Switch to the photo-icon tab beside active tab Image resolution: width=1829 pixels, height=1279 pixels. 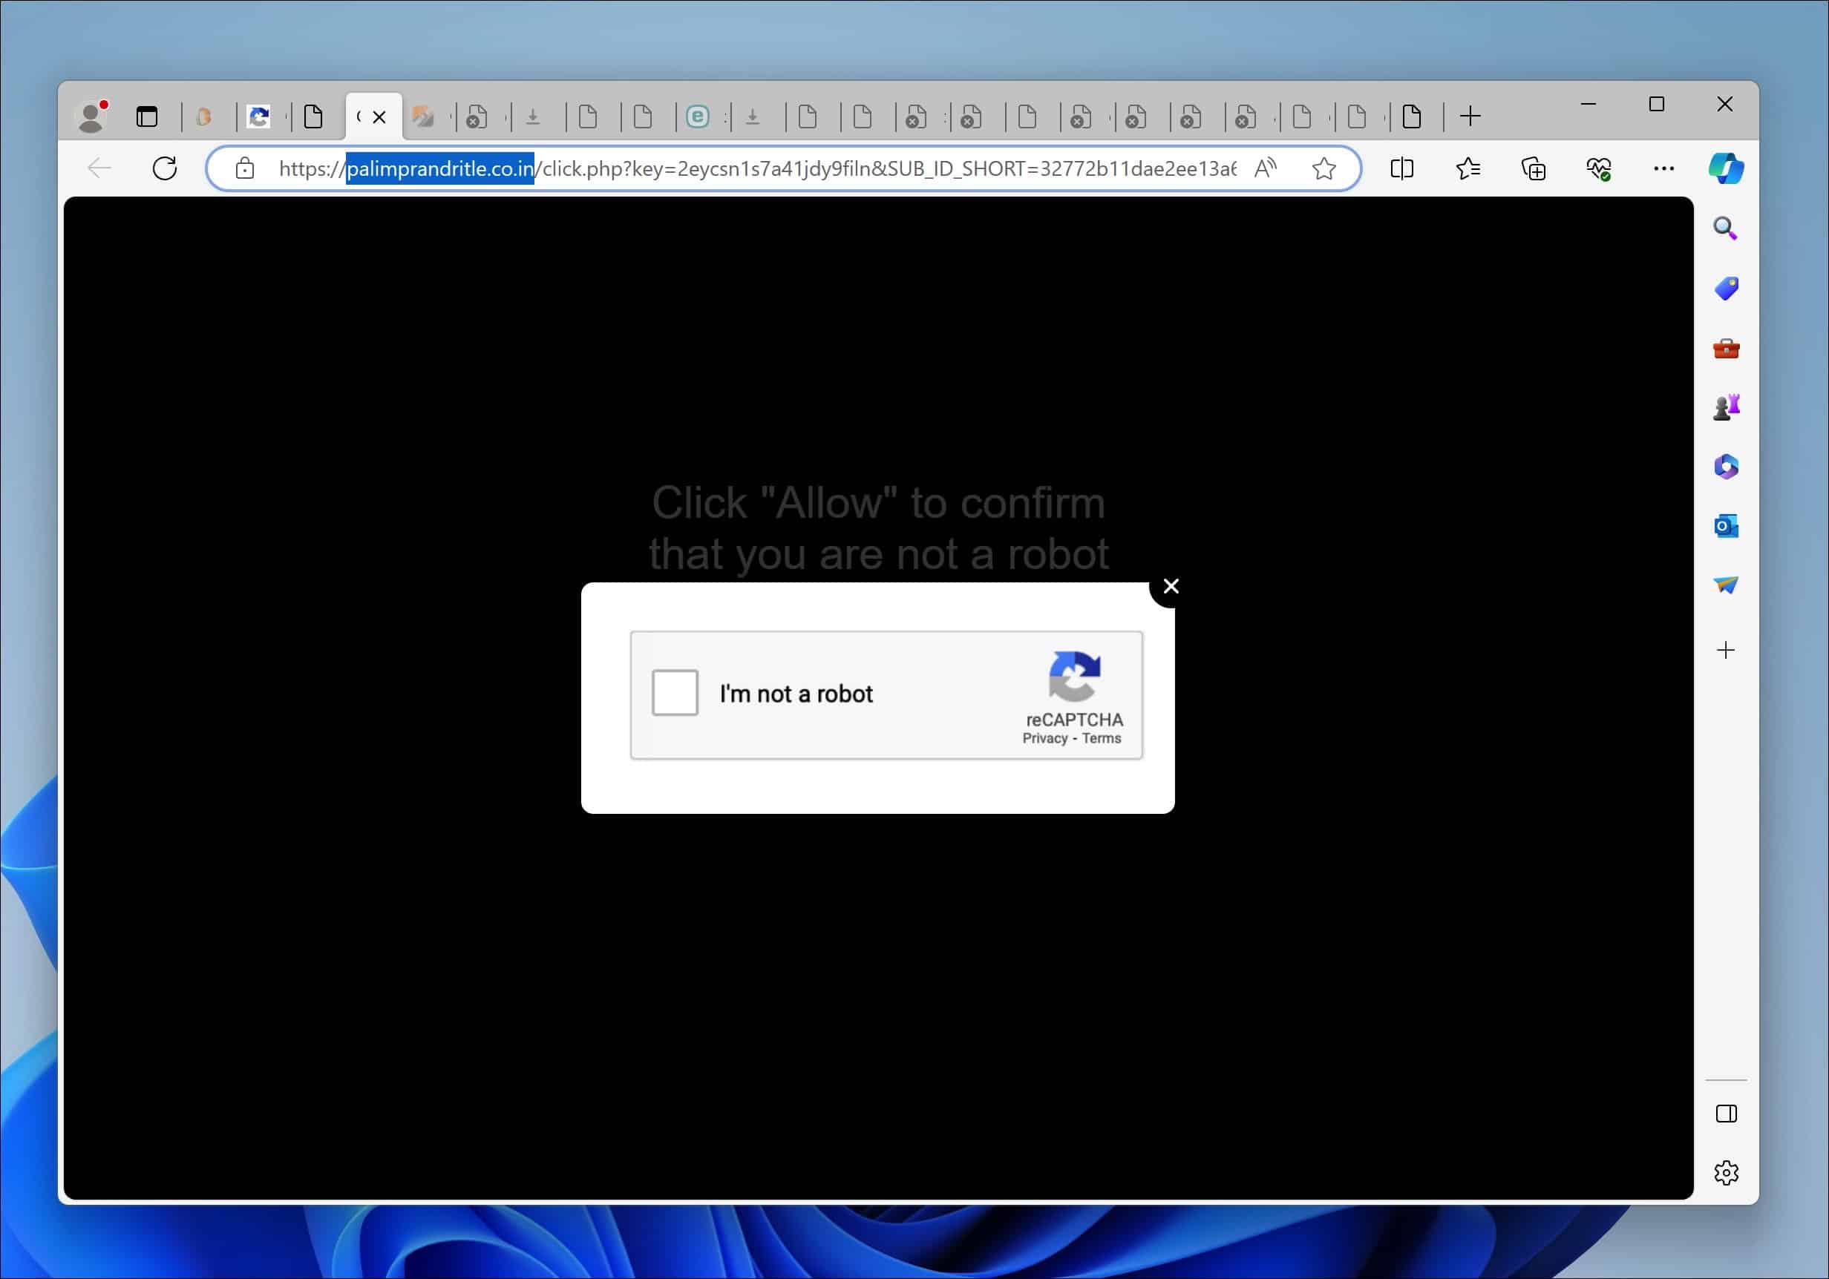(x=422, y=117)
